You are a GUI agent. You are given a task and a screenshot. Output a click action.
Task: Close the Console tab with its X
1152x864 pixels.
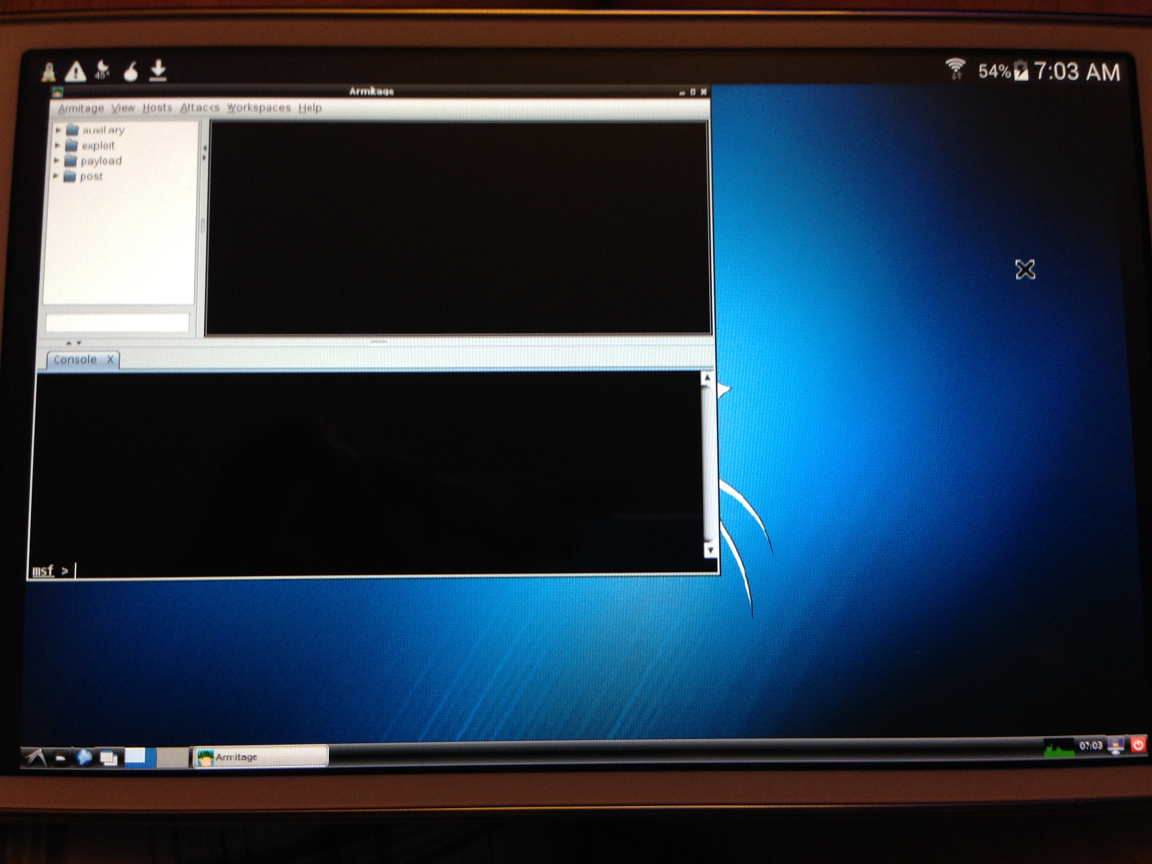110,359
